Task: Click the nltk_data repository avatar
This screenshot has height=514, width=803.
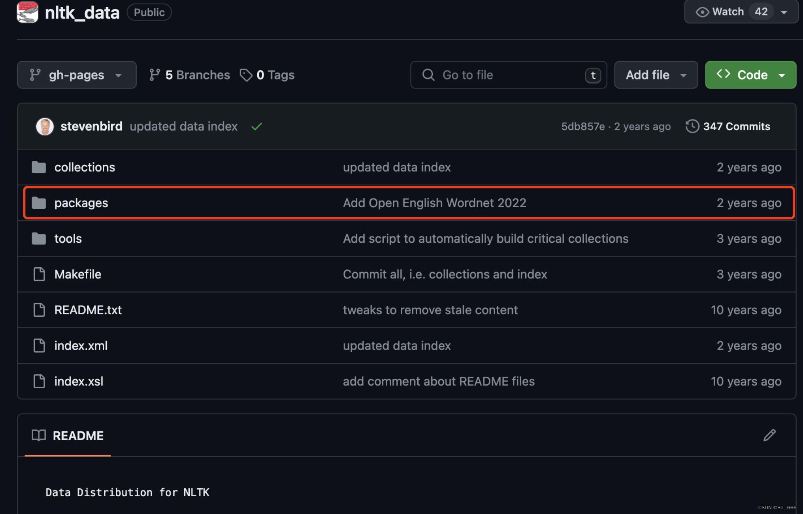Action: coord(27,12)
